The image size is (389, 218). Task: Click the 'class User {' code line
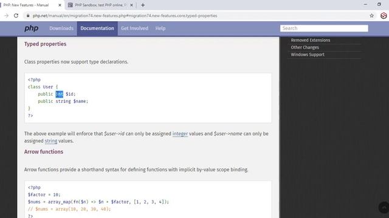[43, 87]
